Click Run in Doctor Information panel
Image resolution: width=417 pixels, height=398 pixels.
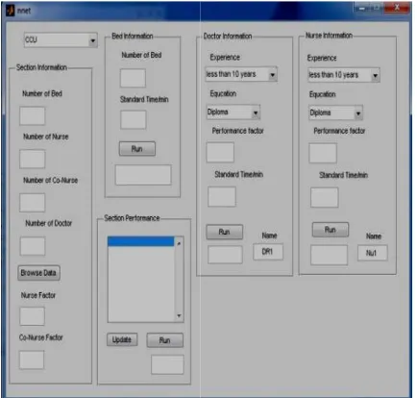pyautogui.click(x=225, y=232)
